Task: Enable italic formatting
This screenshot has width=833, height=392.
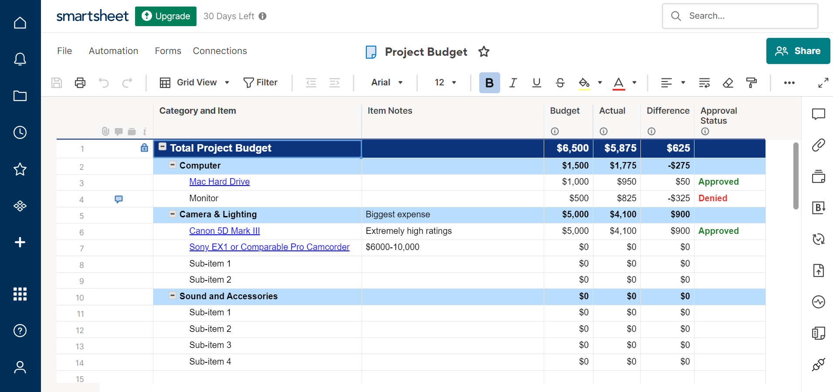Action: (513, 82)
